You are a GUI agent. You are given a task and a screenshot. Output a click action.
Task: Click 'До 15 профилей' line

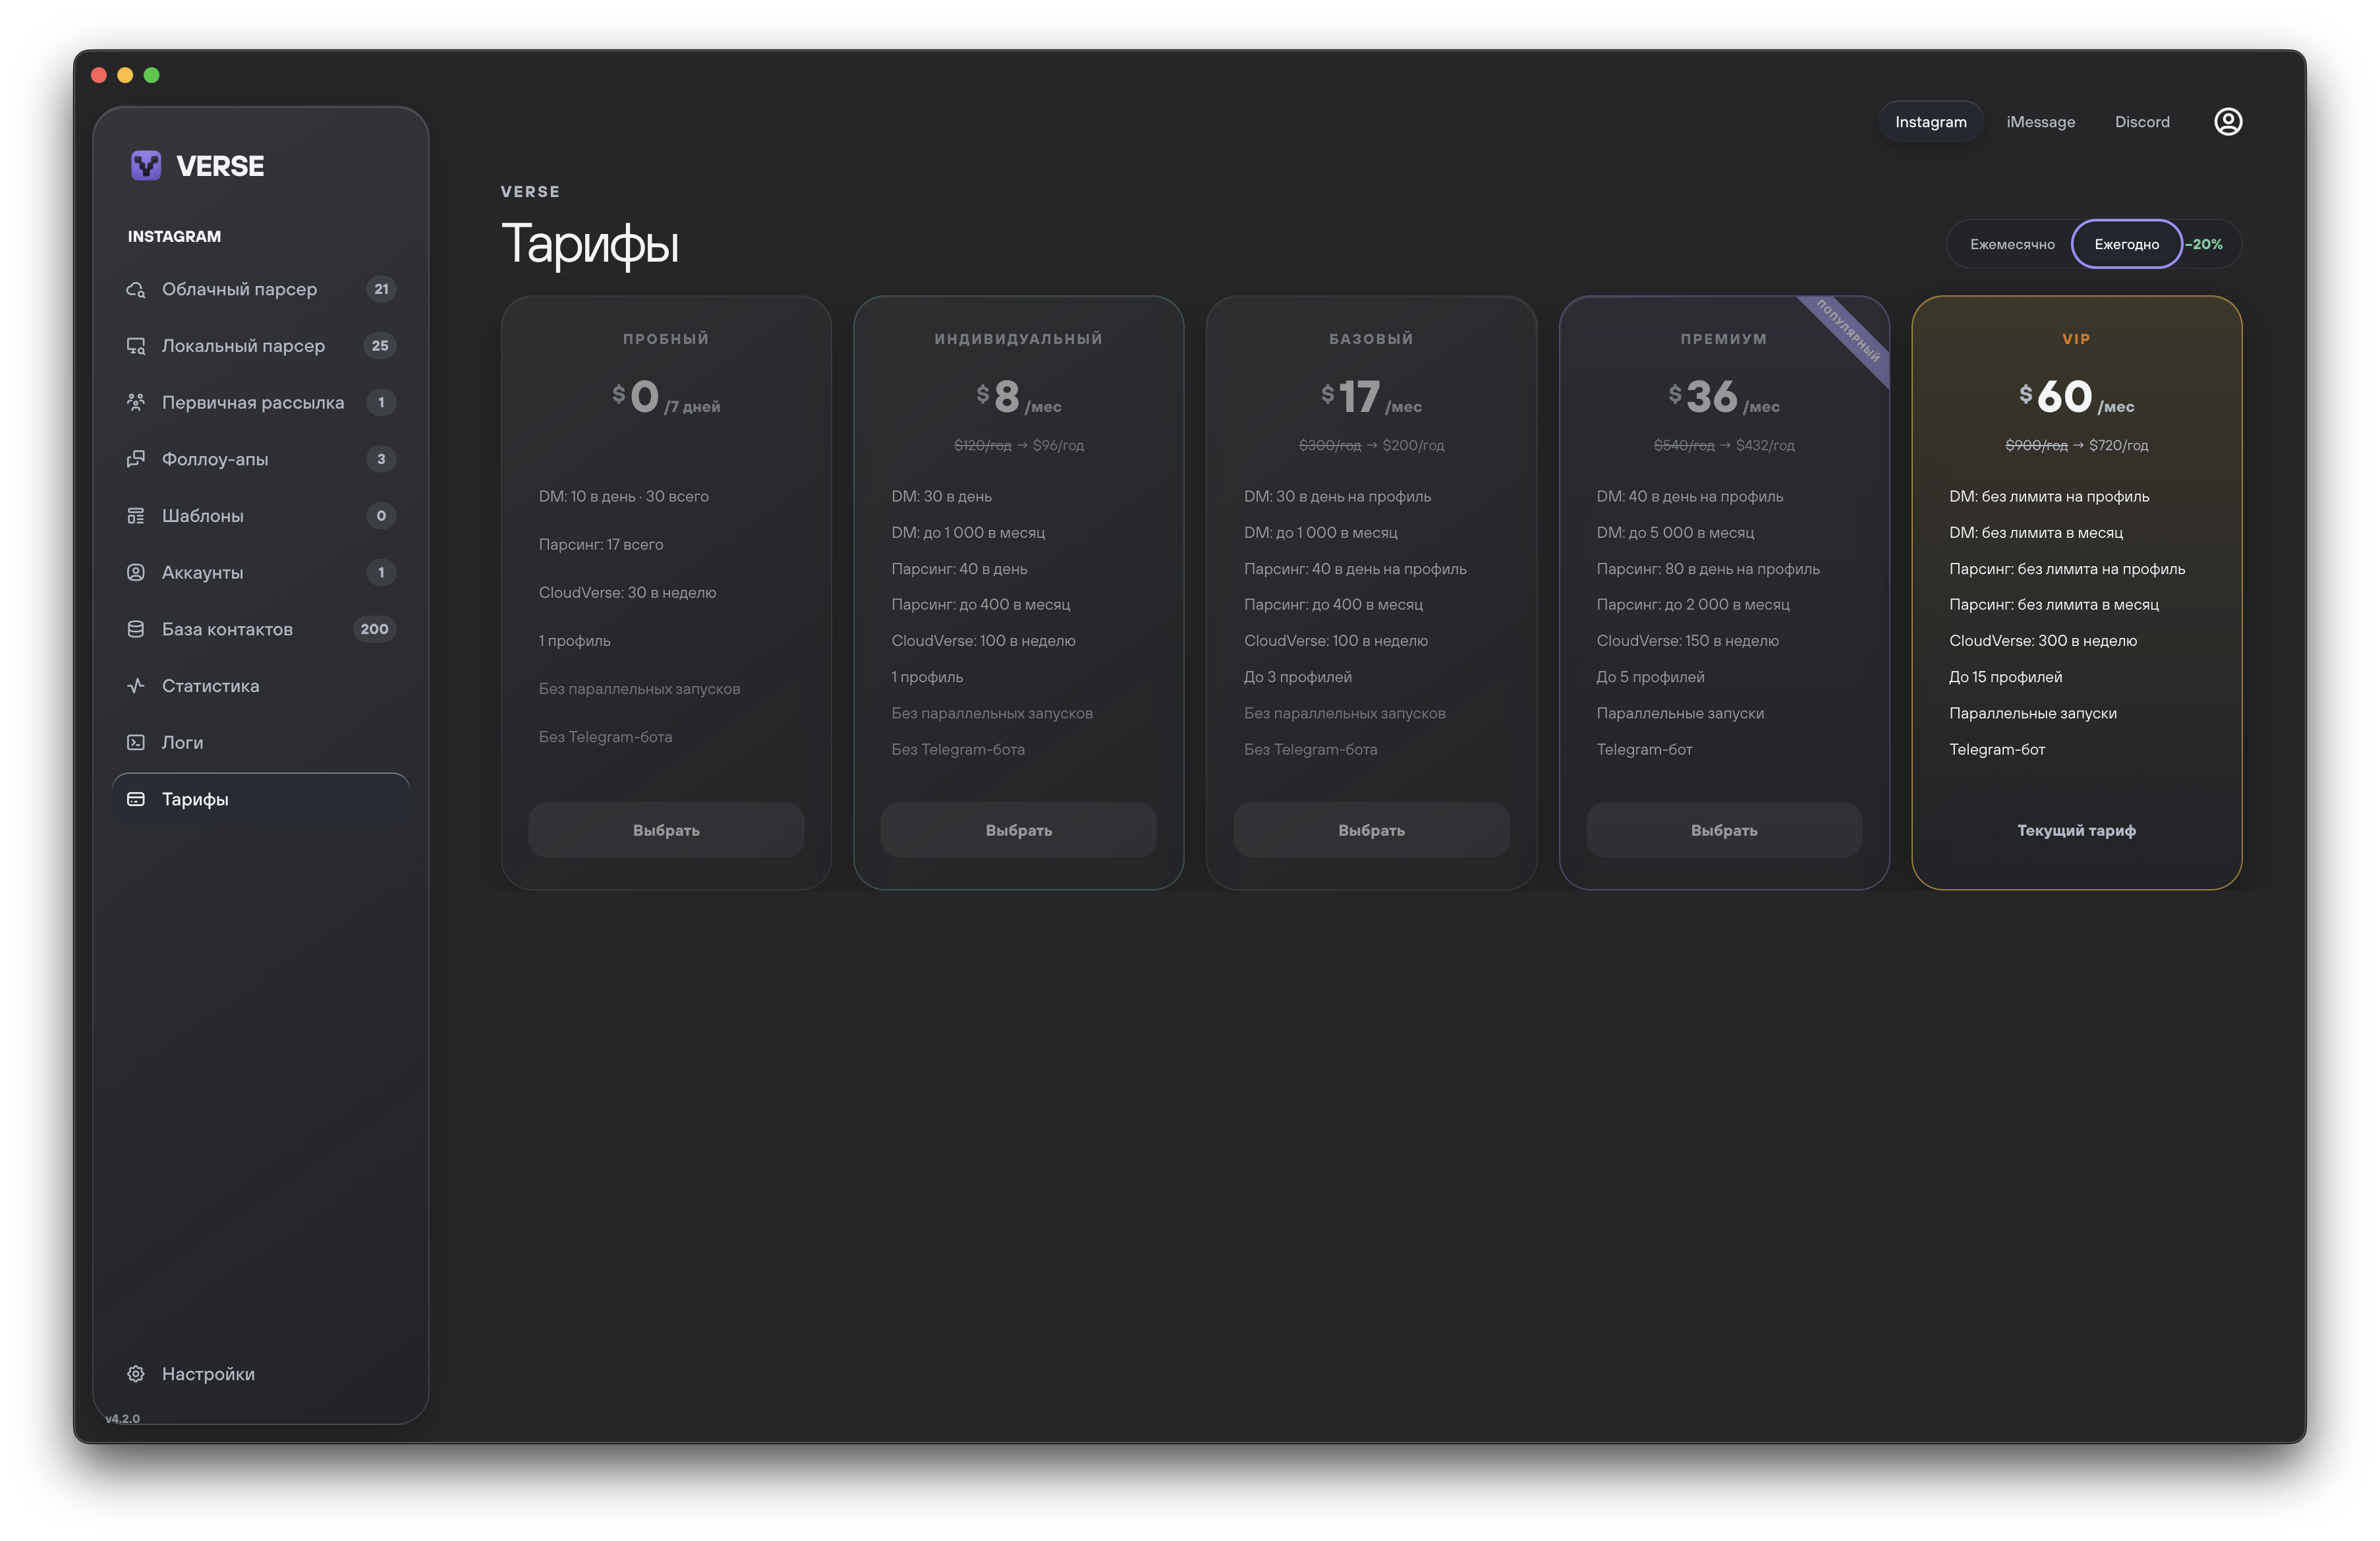[2005, 677]
